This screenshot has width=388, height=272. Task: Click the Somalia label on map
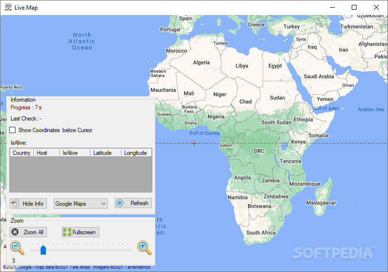click(x=318, y=136)
